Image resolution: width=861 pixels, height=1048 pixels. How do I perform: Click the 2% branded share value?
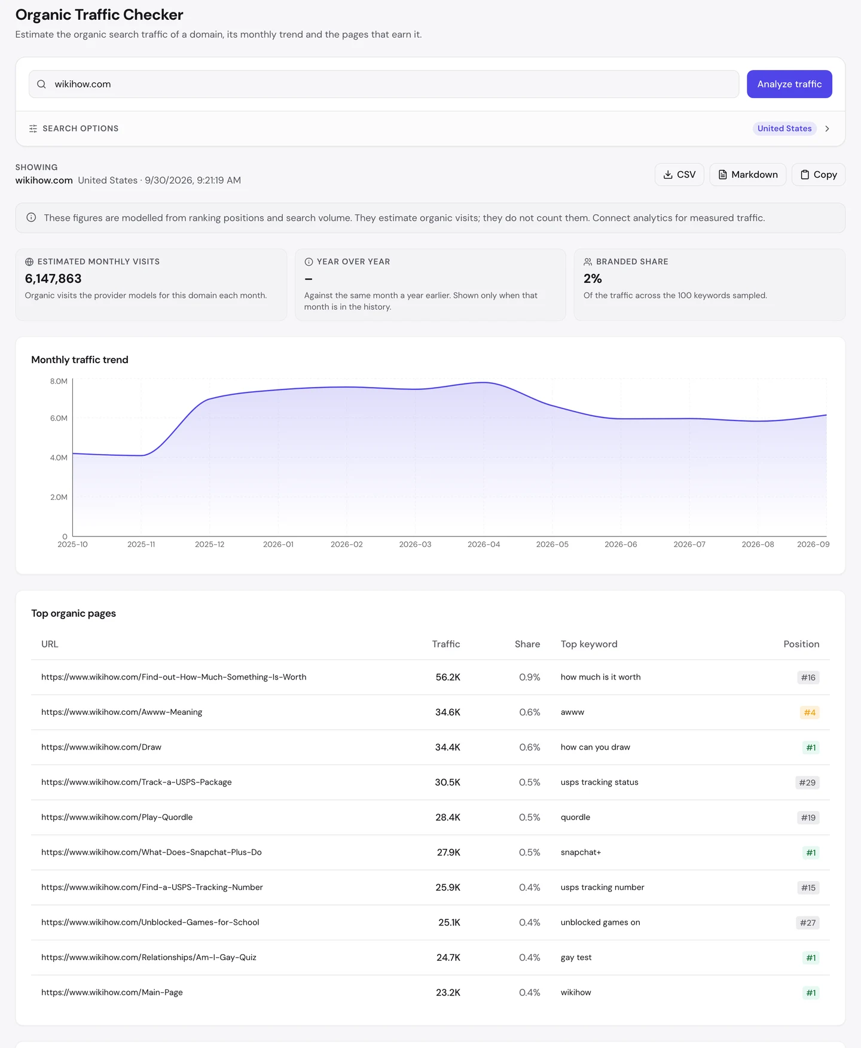(x=593, y=279)
